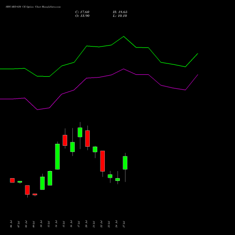This screenshot has height=235, width=235.
Task: Click the SBICARD 650 CE Option chart title
Action: (x=33, y=7)
